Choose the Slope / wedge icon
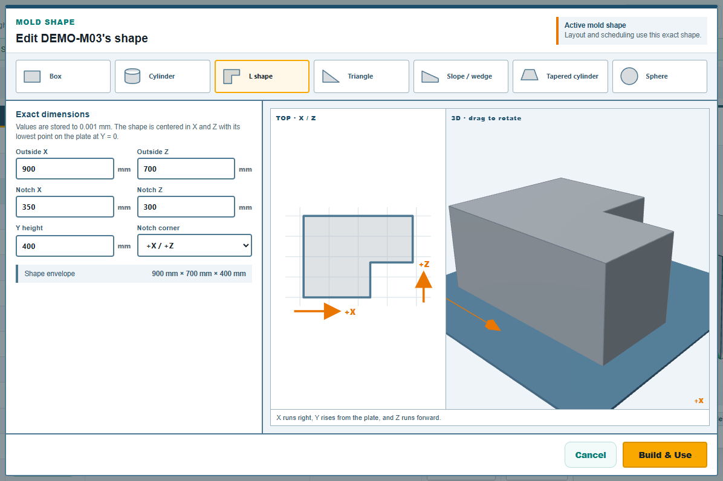Screen dimensions: 723x481 point(430,77)
